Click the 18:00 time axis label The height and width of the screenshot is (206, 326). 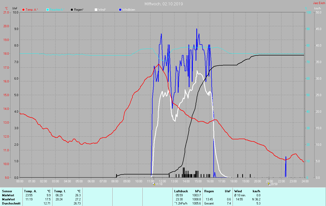click(x=234, y=181)
